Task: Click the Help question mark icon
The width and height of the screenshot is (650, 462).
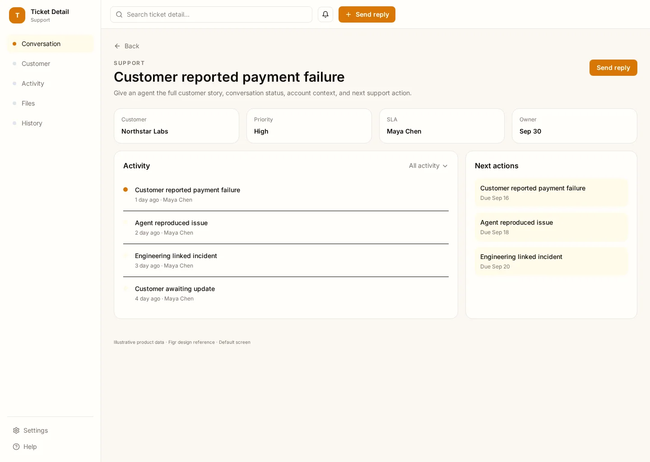Action: pos(16,447)
